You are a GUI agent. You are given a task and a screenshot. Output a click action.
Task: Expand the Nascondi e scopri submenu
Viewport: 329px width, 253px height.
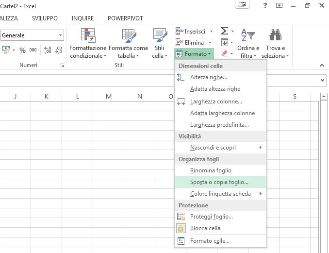260,148
